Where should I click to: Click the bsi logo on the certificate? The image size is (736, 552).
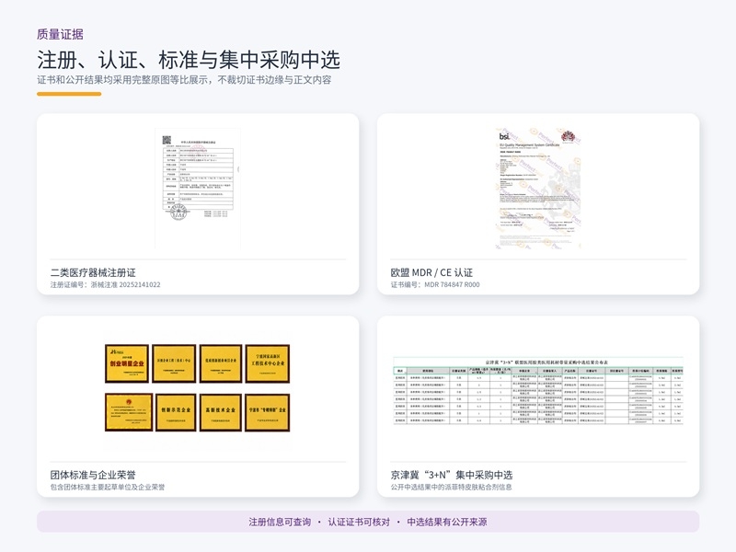coord(504,136)
